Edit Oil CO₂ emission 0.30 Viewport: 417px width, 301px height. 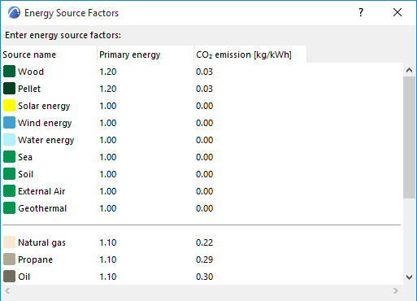[205, 277]
